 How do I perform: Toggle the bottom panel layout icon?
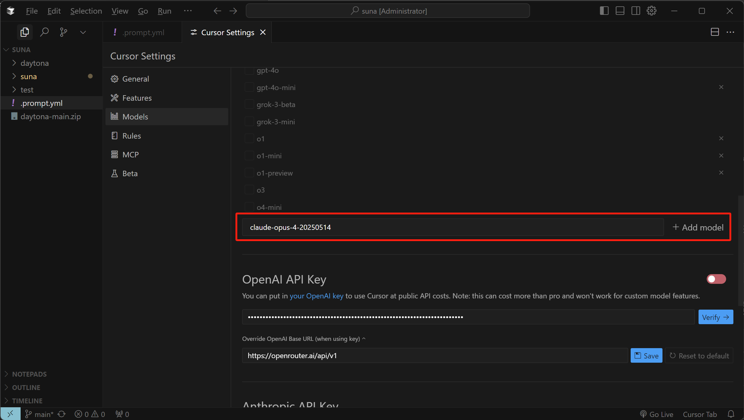pyautogui.click(x=620, y=11)
